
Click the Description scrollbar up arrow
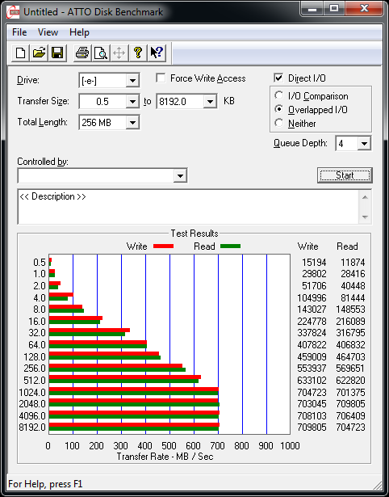pos(365,197)
